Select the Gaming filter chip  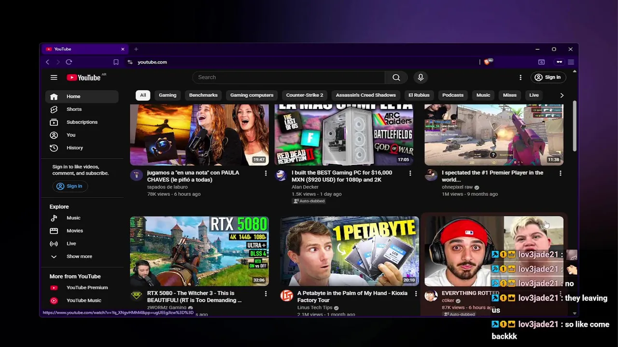pyautogui.click(x=168, y=95)
